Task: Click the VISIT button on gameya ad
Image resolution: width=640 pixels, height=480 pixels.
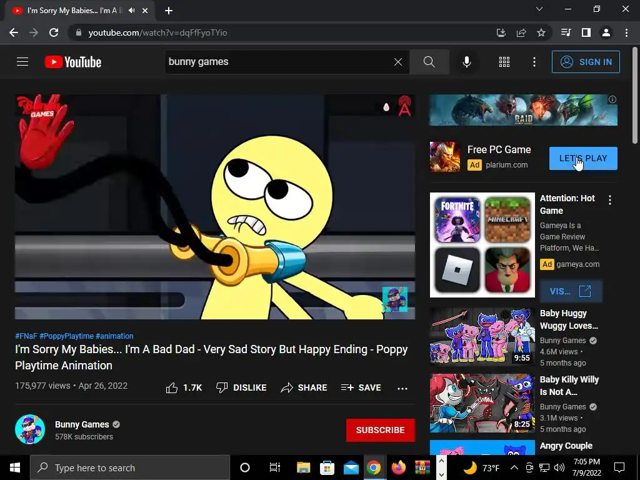Action: tap(571, 291)
